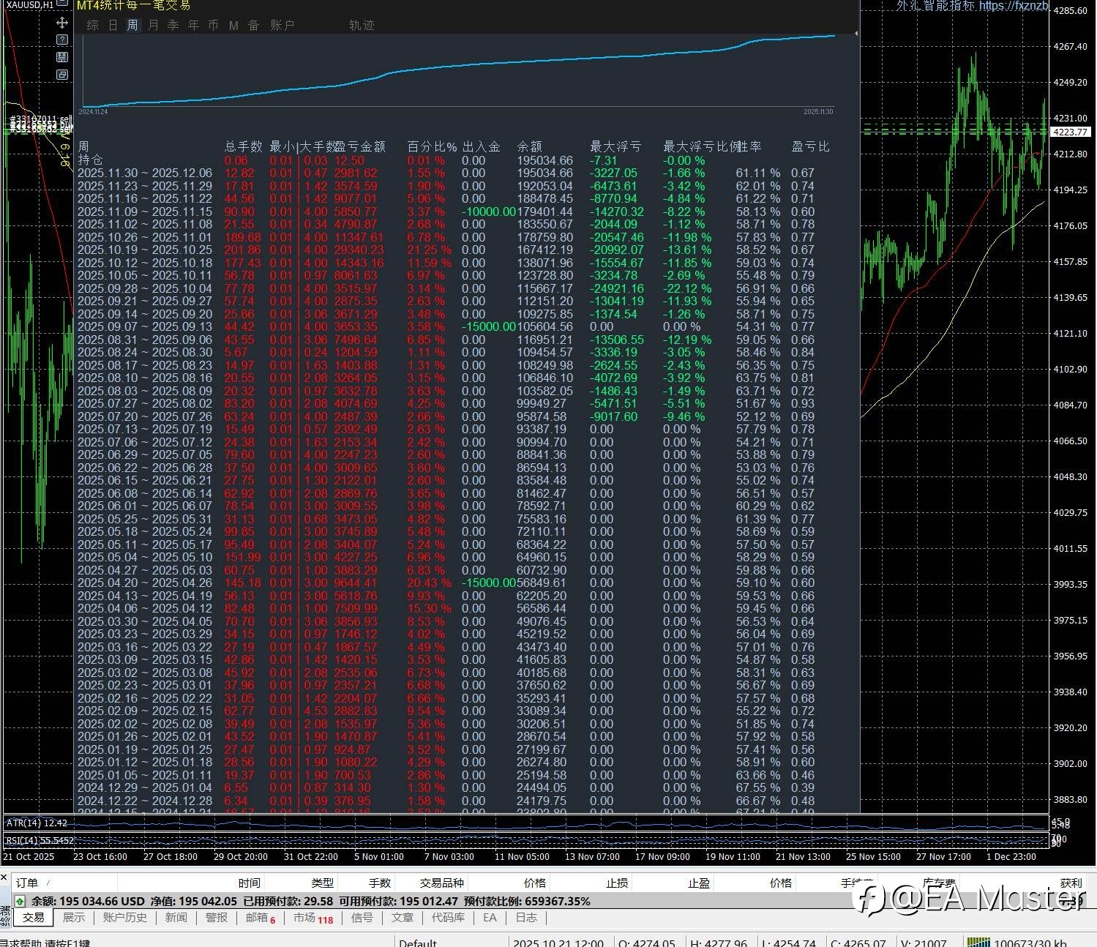The height and width of the screenshot is (947, 1097).
Task: Open the 备 statistics tab
Action: (254, 26)
